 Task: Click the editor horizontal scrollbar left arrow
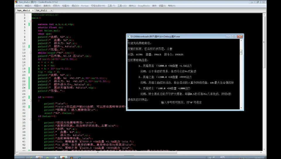17,152
